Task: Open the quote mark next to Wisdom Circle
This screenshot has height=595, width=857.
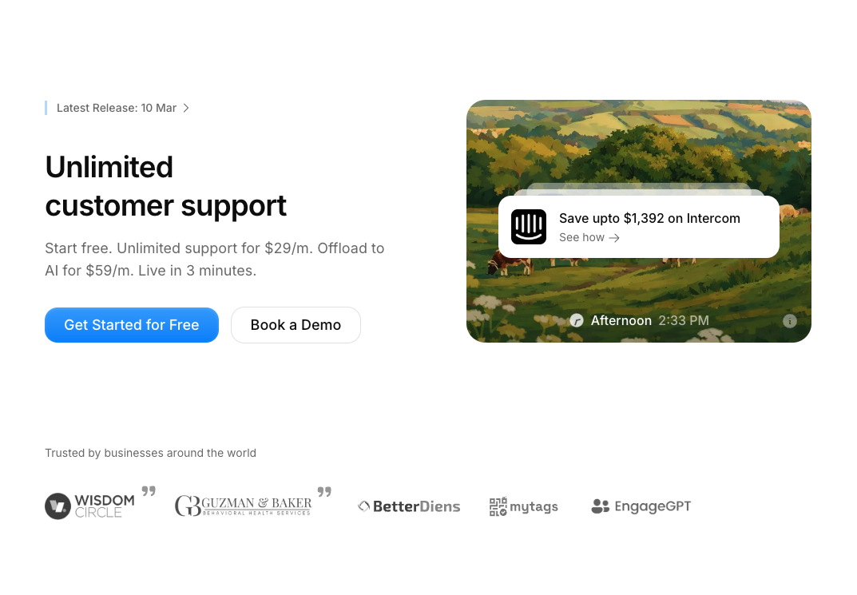Action: 149,490
